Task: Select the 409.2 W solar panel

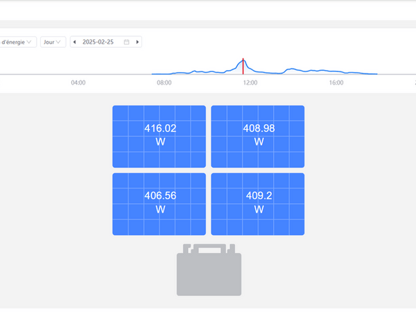Action: (x=258, y=203)
